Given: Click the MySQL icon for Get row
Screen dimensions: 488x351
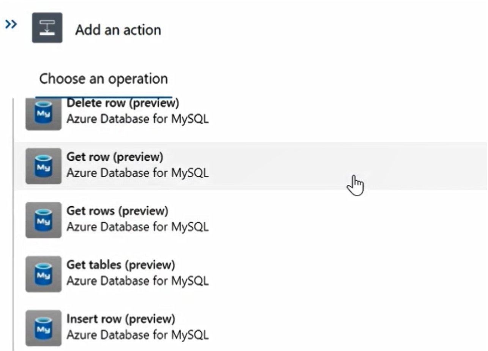Looking at the screenshot, I should click(43, 166).
